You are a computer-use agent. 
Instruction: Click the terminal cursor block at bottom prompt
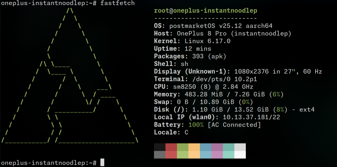[102, 163]
